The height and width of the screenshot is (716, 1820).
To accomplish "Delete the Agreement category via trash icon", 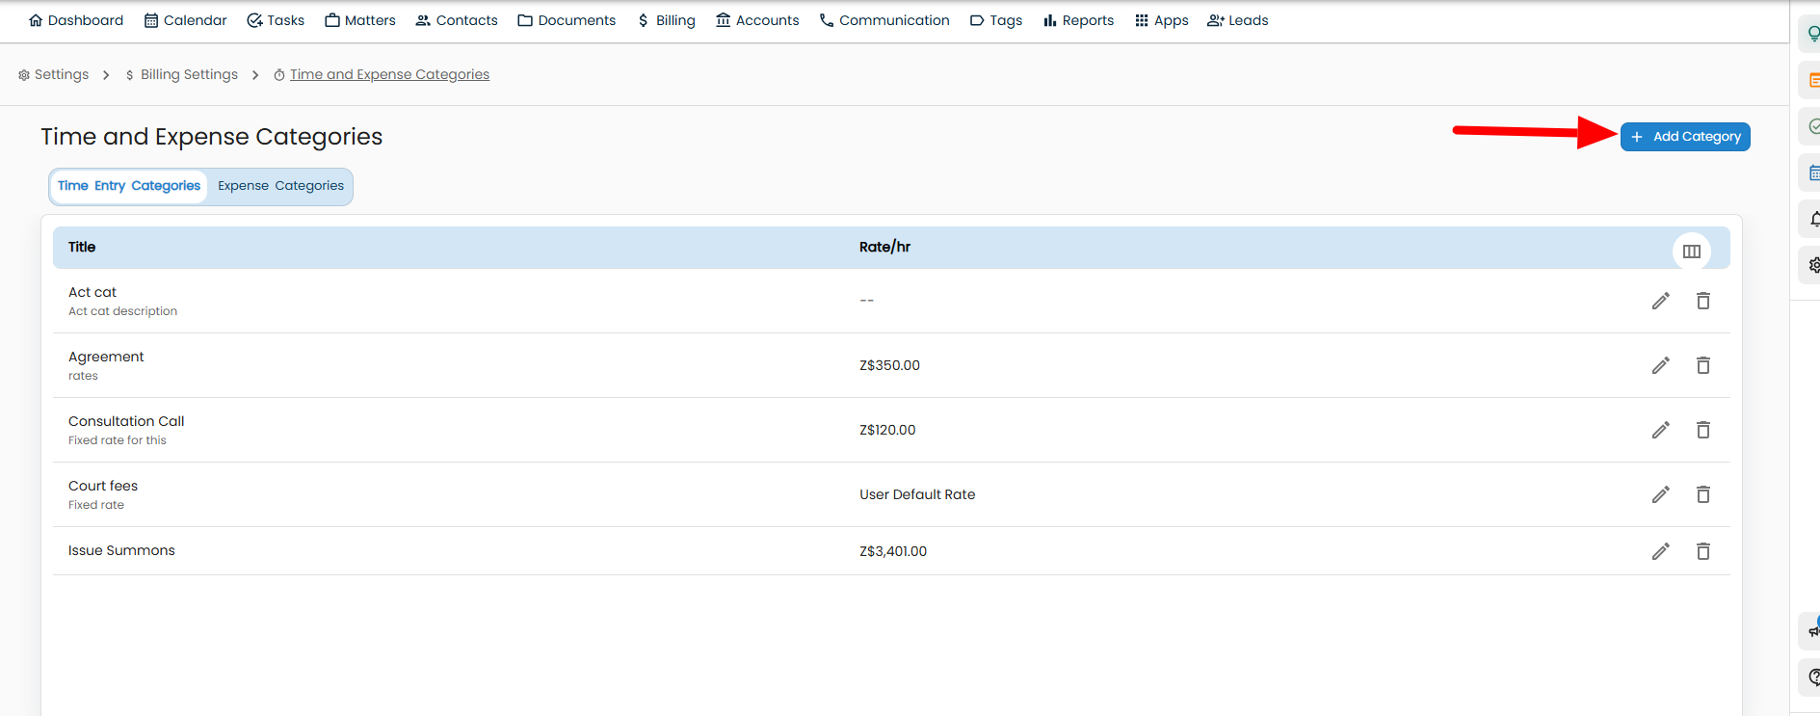I will pos(1702,365).
